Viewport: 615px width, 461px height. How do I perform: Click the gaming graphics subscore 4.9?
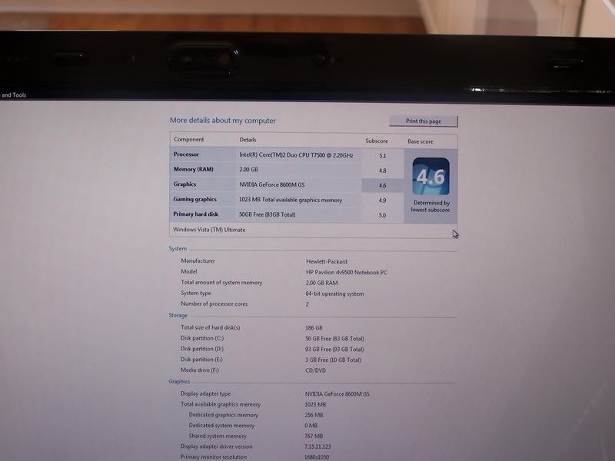(383, 201)
